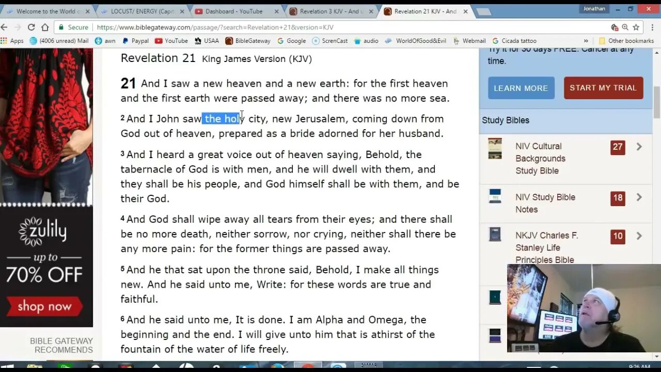Click the King James Version (KJV) label
Image resolution: width=661 pixels, height=372 pixels.
[257, 59]
